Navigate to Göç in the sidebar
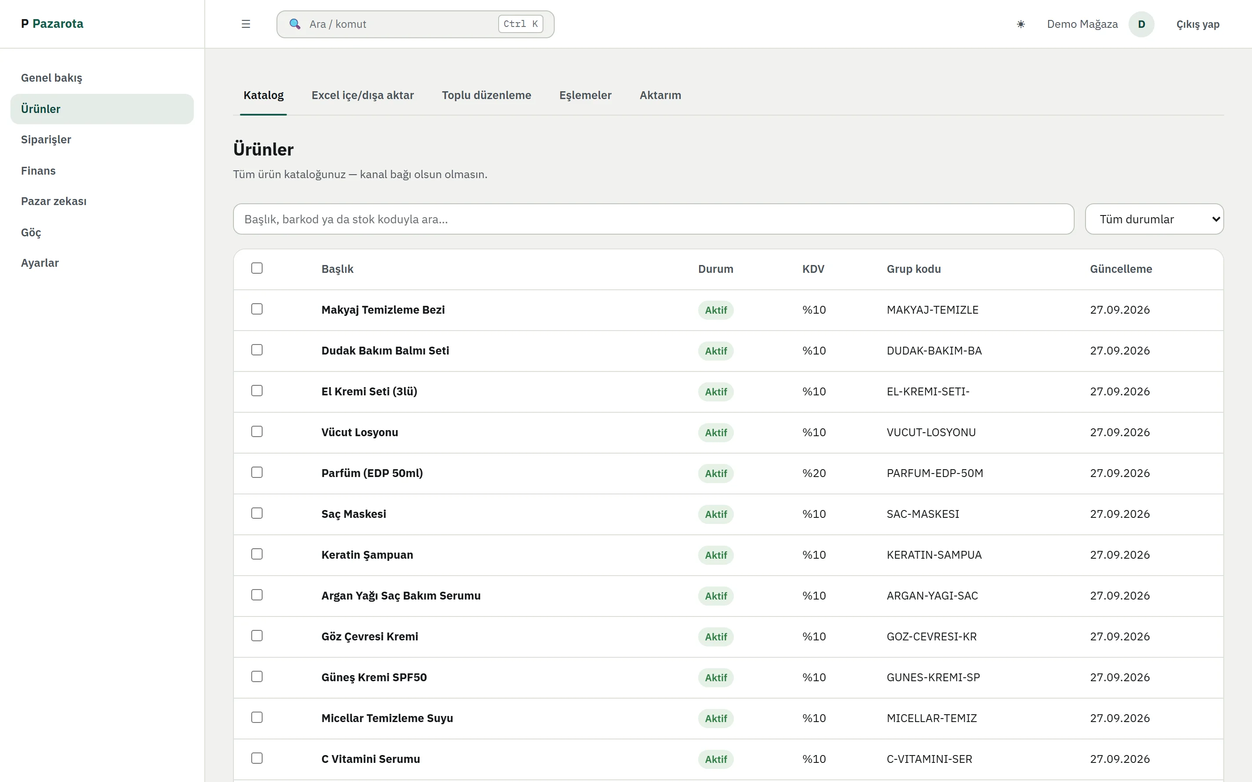 click(x=102, y=232)
